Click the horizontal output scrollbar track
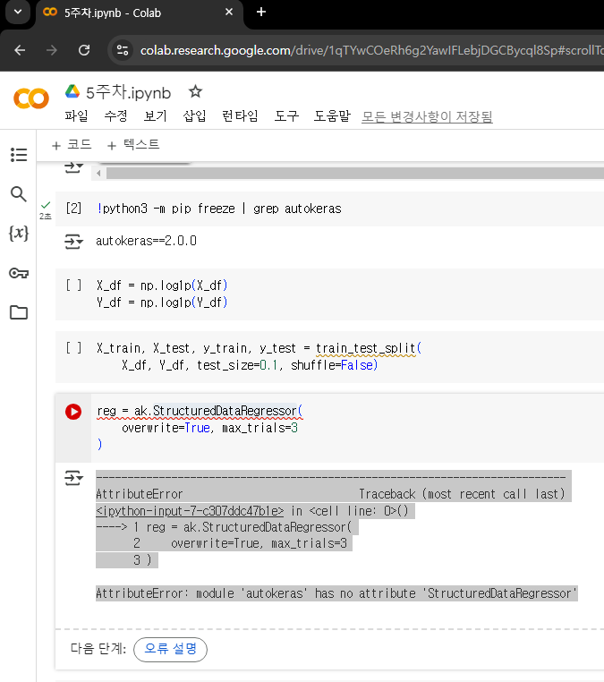604x682 pixels. pyautogui.click(x=355, y=173)
